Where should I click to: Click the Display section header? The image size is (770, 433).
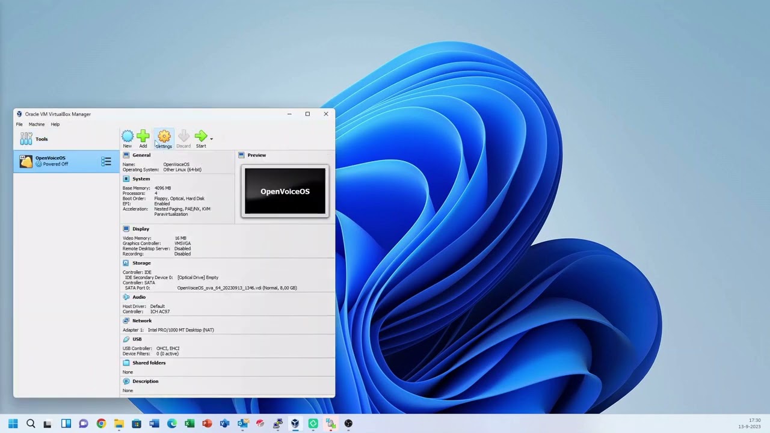click(x=141, y=229)
